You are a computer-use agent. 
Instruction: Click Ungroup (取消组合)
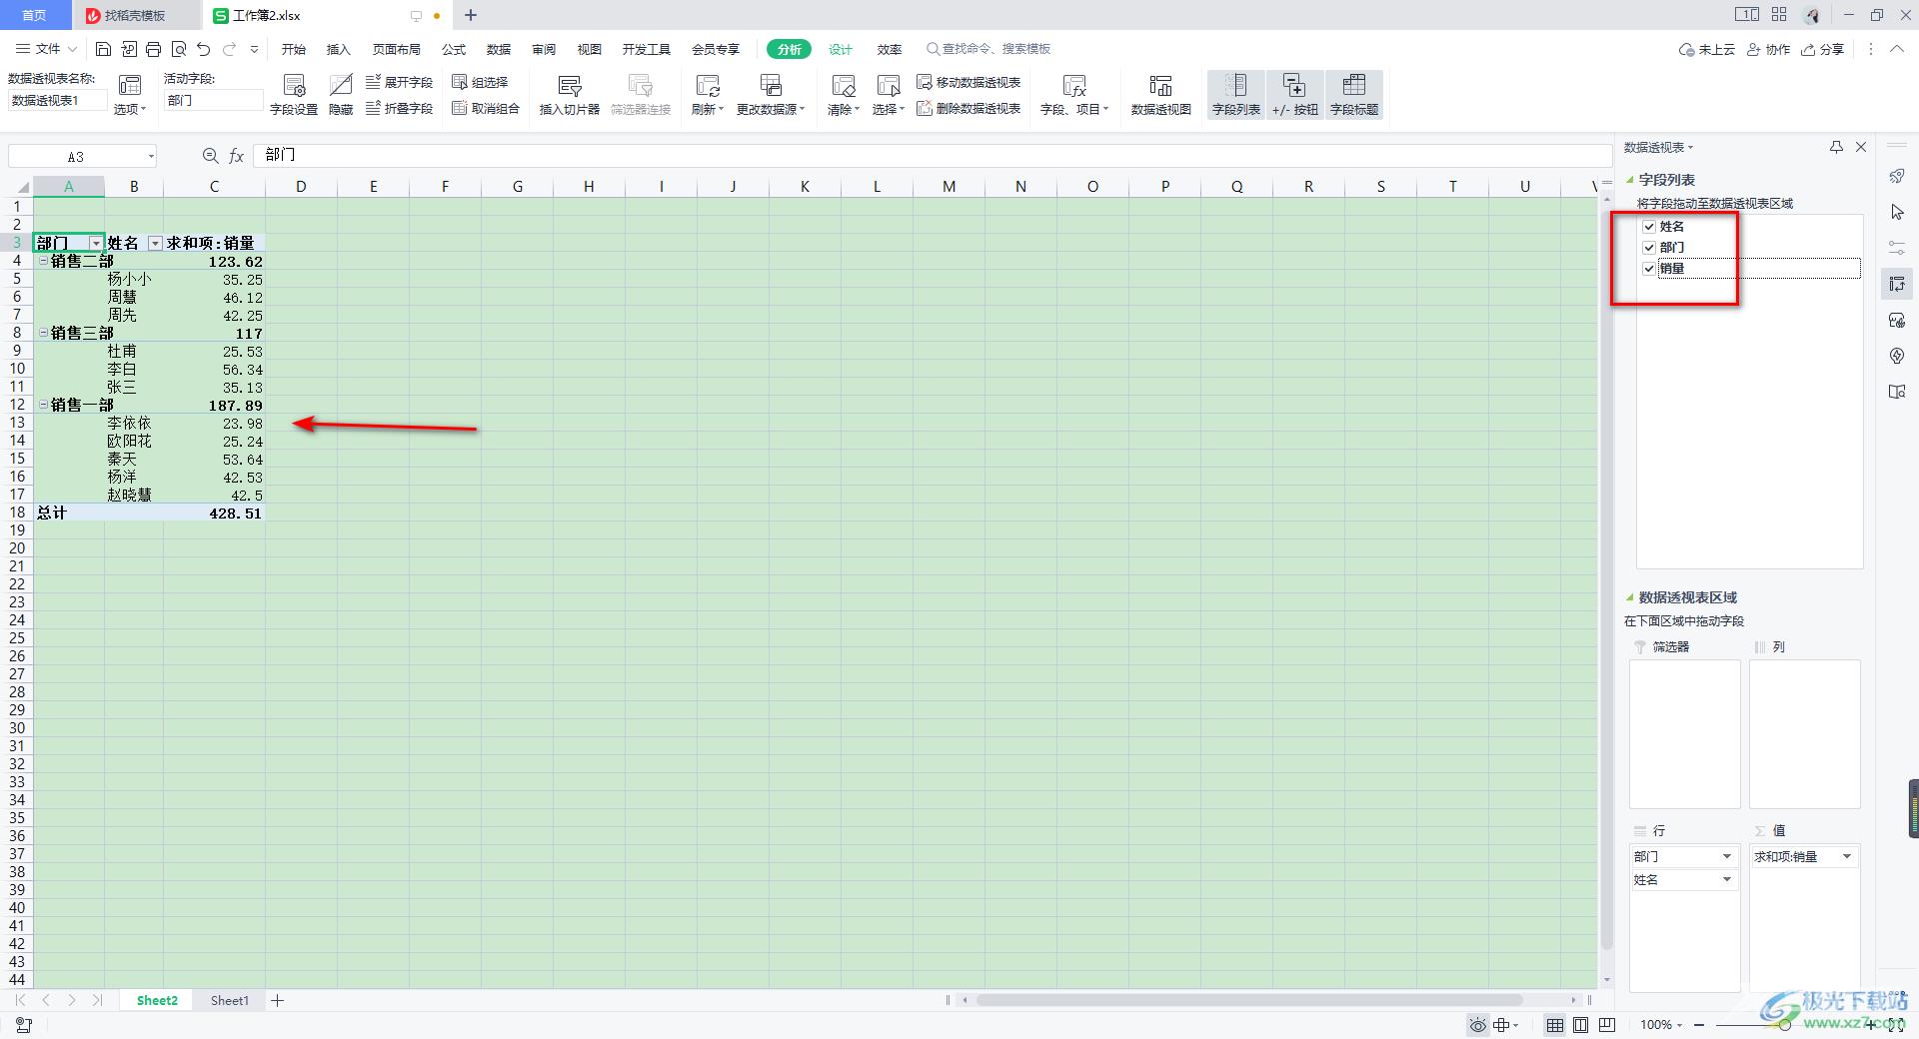[x=486, y=108]
